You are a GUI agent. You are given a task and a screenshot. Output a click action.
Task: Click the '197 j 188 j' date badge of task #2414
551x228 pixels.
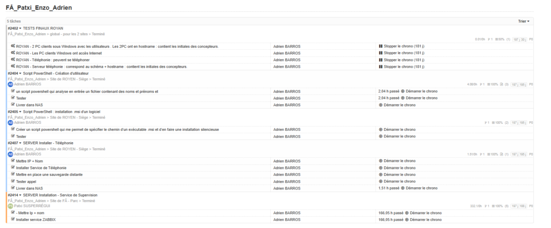coord(519,207)
